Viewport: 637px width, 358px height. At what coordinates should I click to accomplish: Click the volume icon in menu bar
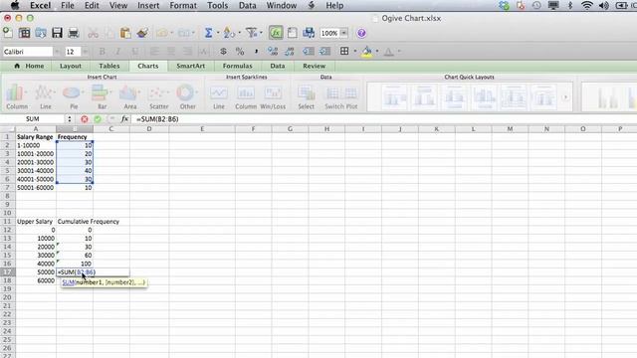point(604,5)
